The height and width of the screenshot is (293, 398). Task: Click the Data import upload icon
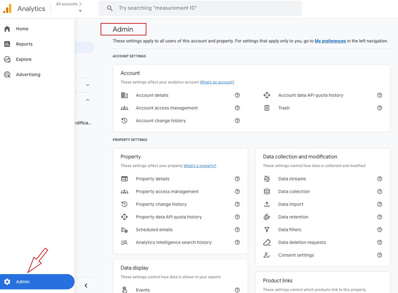click(x=268, y=204)
